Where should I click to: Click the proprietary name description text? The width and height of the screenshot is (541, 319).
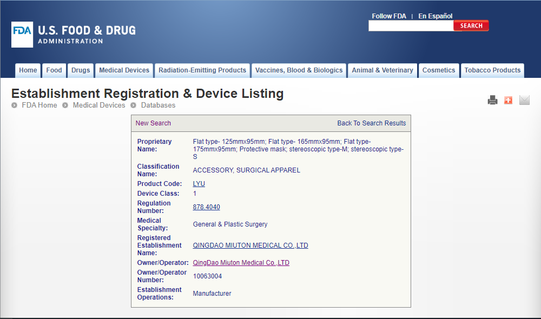[298, 149]
